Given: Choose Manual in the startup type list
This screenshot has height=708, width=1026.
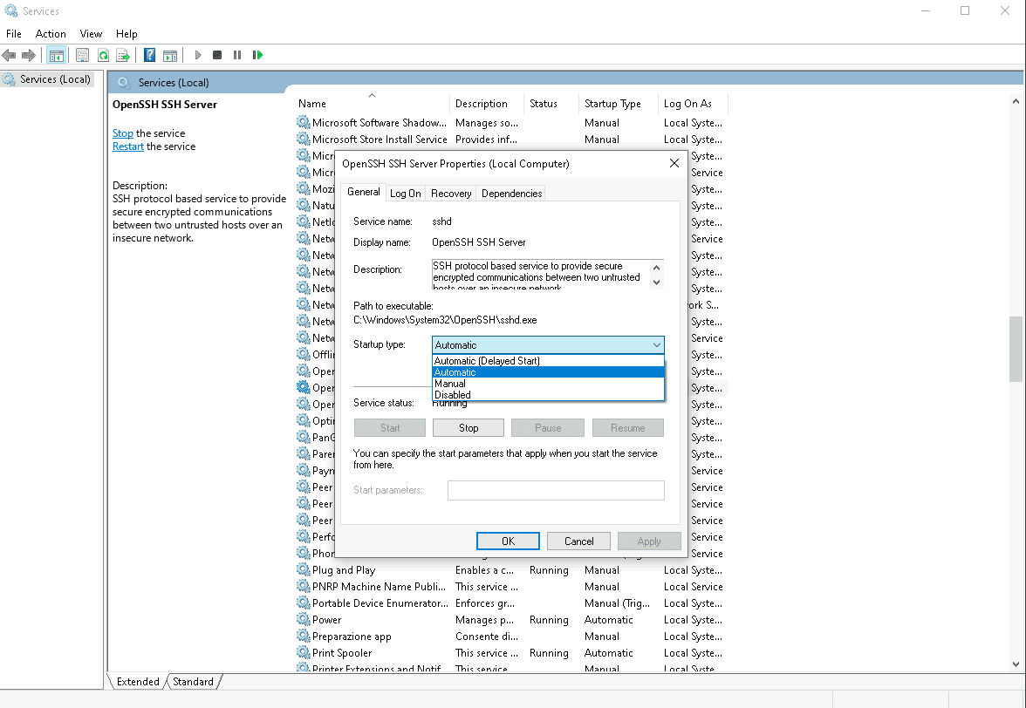Looking at the screenshot, I should 548,384.
